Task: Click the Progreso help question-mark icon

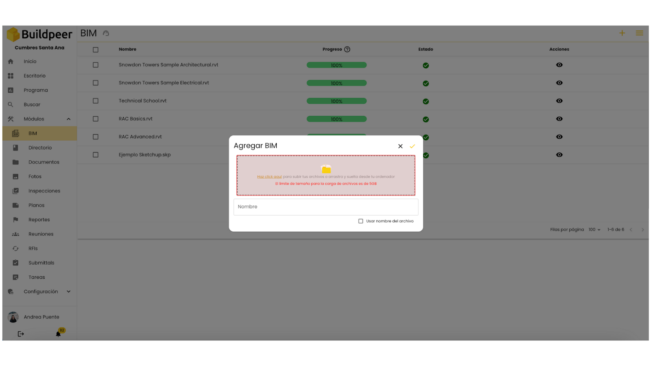Action: (x=347, y=50)
